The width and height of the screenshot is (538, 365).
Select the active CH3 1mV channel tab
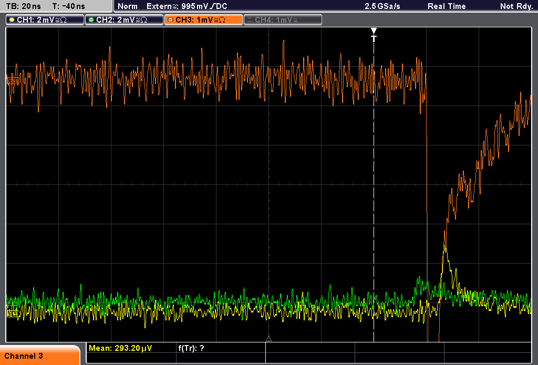[203, 20]
